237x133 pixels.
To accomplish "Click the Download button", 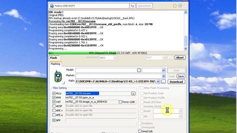I will (x=176, y=82).
